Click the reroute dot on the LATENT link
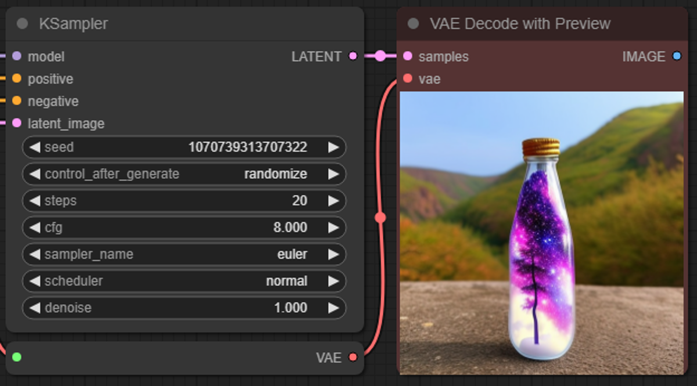 [x=380, y=56]
